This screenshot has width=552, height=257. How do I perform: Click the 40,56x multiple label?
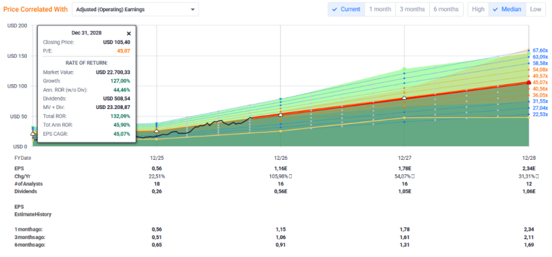pos(540,89)
